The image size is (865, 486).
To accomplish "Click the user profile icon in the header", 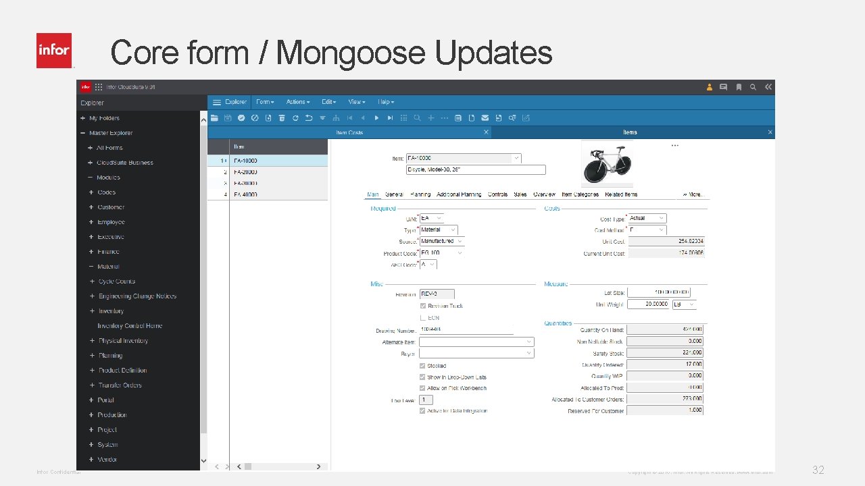I will tap(708, 86).
